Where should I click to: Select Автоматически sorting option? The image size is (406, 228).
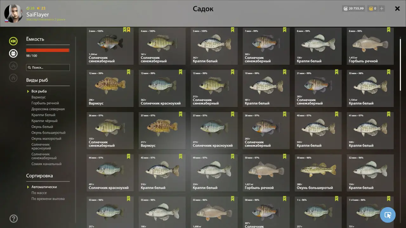[x=44, y=187]
